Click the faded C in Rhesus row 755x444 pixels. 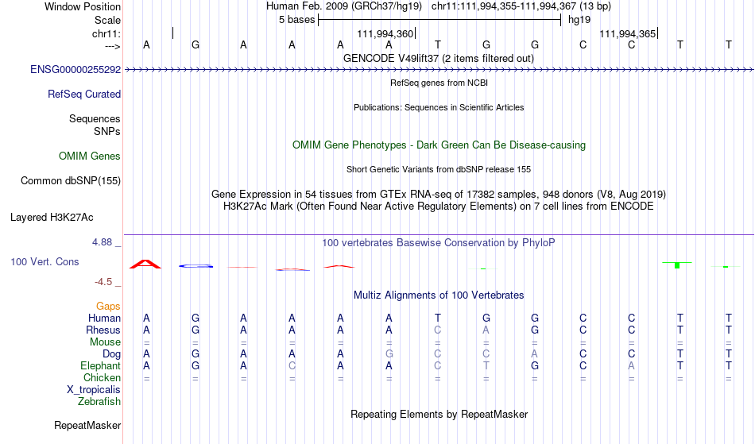pos(438,330)
